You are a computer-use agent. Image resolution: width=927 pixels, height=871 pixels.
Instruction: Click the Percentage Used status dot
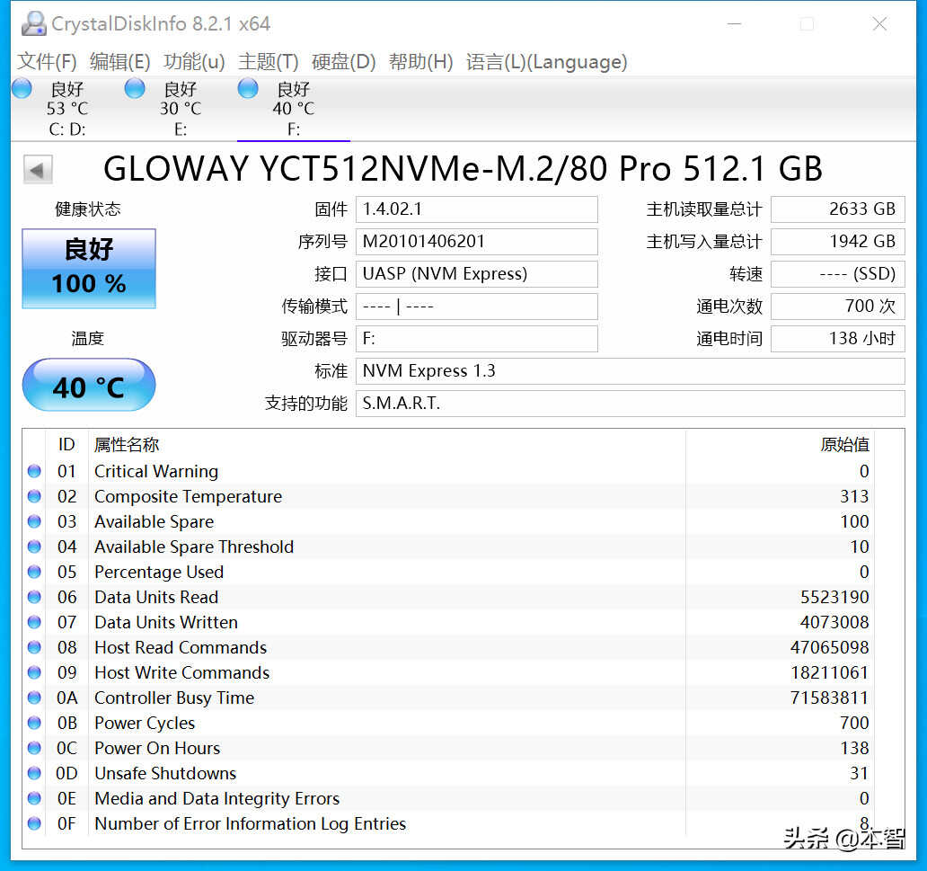coord(34,572)
